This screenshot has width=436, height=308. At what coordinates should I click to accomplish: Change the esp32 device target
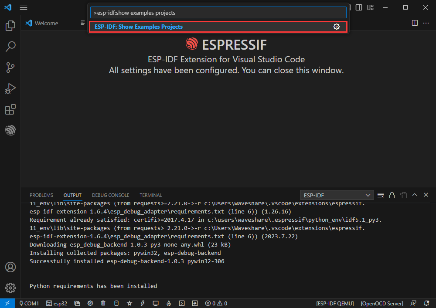coord(57,304)
